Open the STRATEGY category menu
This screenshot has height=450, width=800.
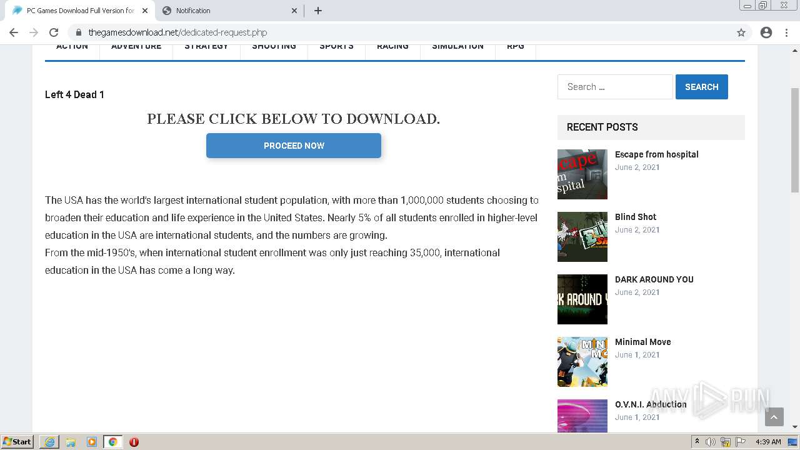206,46
